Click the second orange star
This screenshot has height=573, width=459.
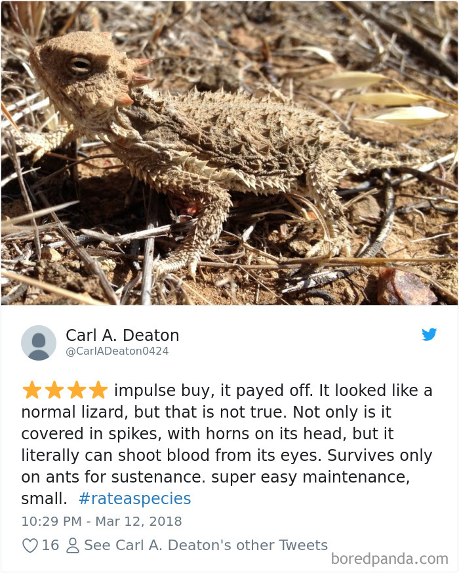tap(54, 389)
